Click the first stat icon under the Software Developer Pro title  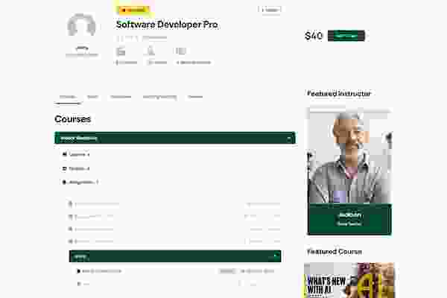121,51
